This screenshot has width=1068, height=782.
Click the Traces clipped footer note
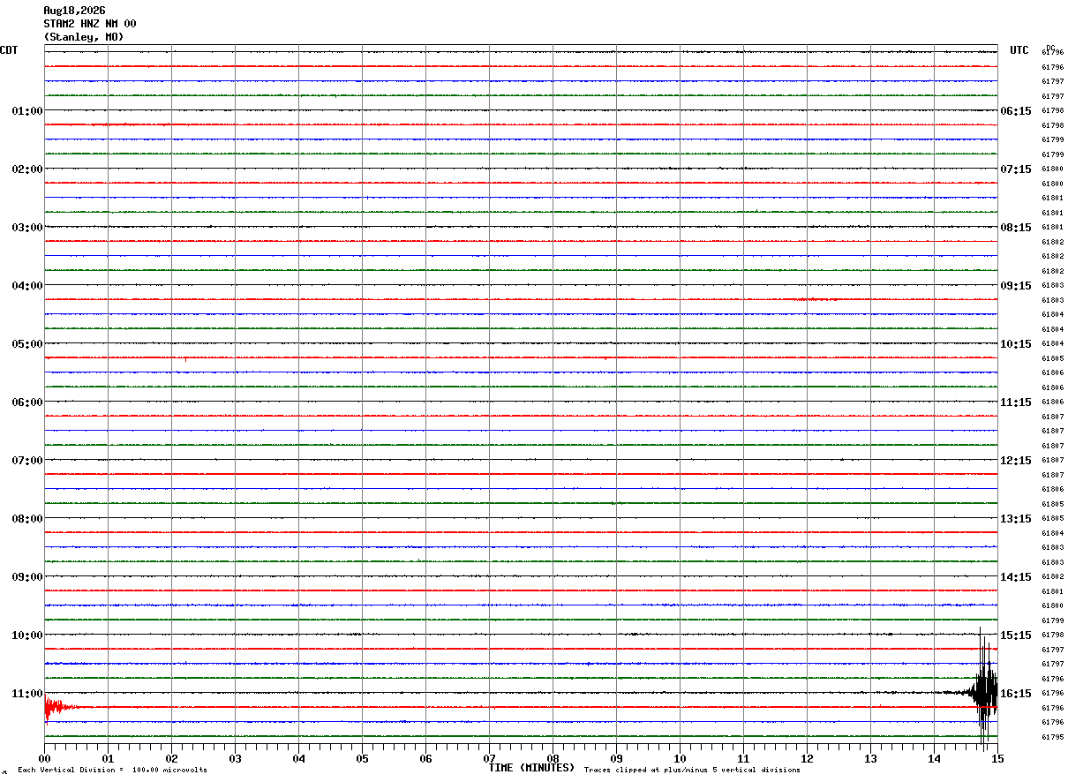click(x=692, y=771)
